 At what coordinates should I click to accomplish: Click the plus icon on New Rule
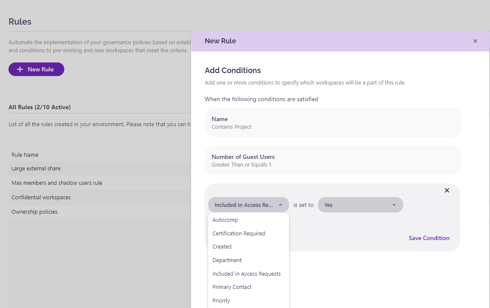tap(20, 69)
